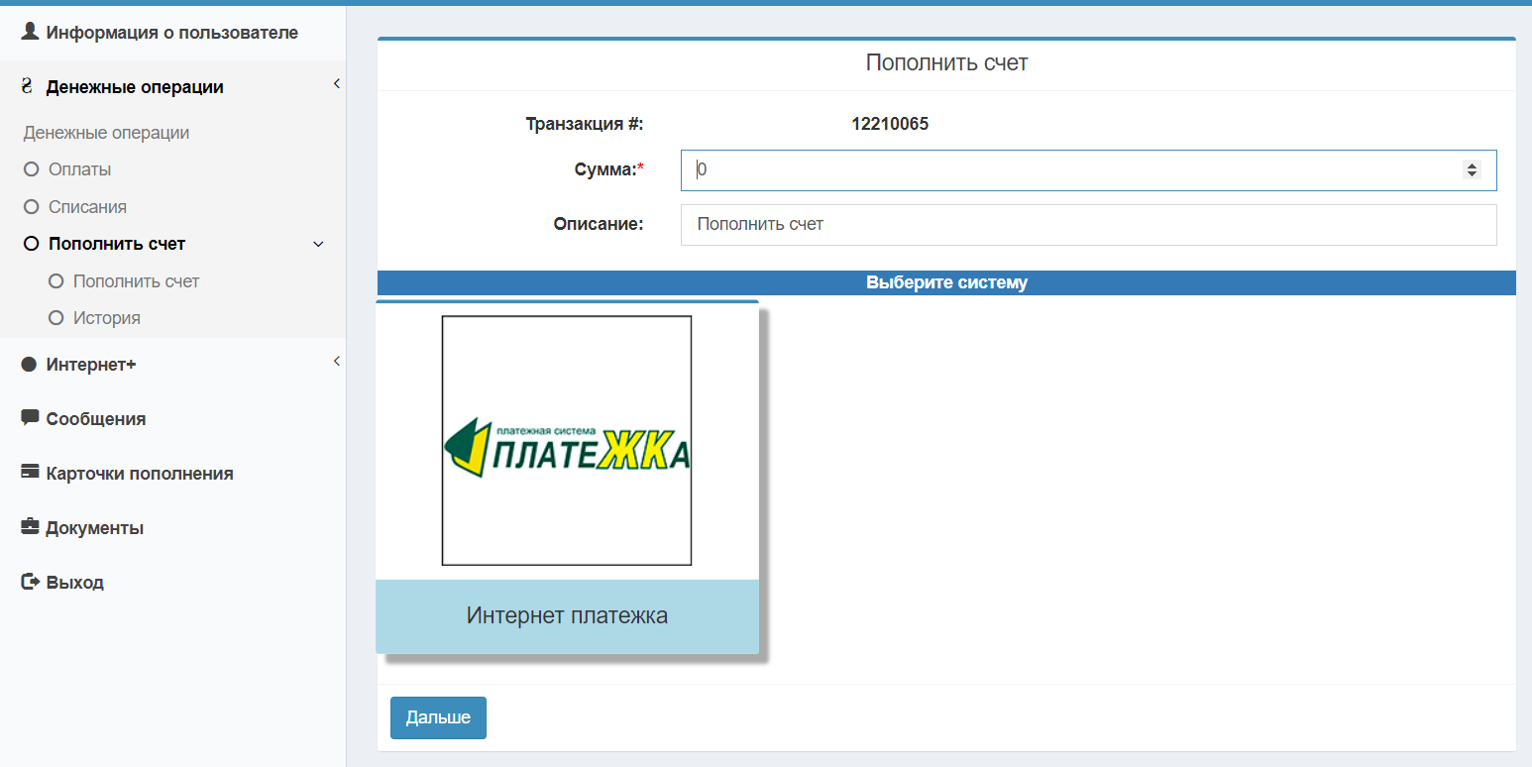Click the speech bubble icon for Сообщения
Screen dimensions: 1532x767
pos(30,417)
